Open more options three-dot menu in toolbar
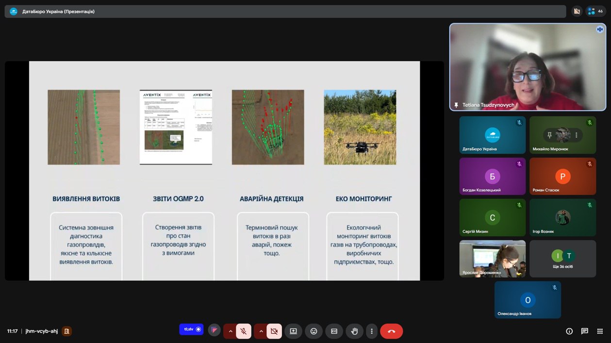 click(372, 331)
